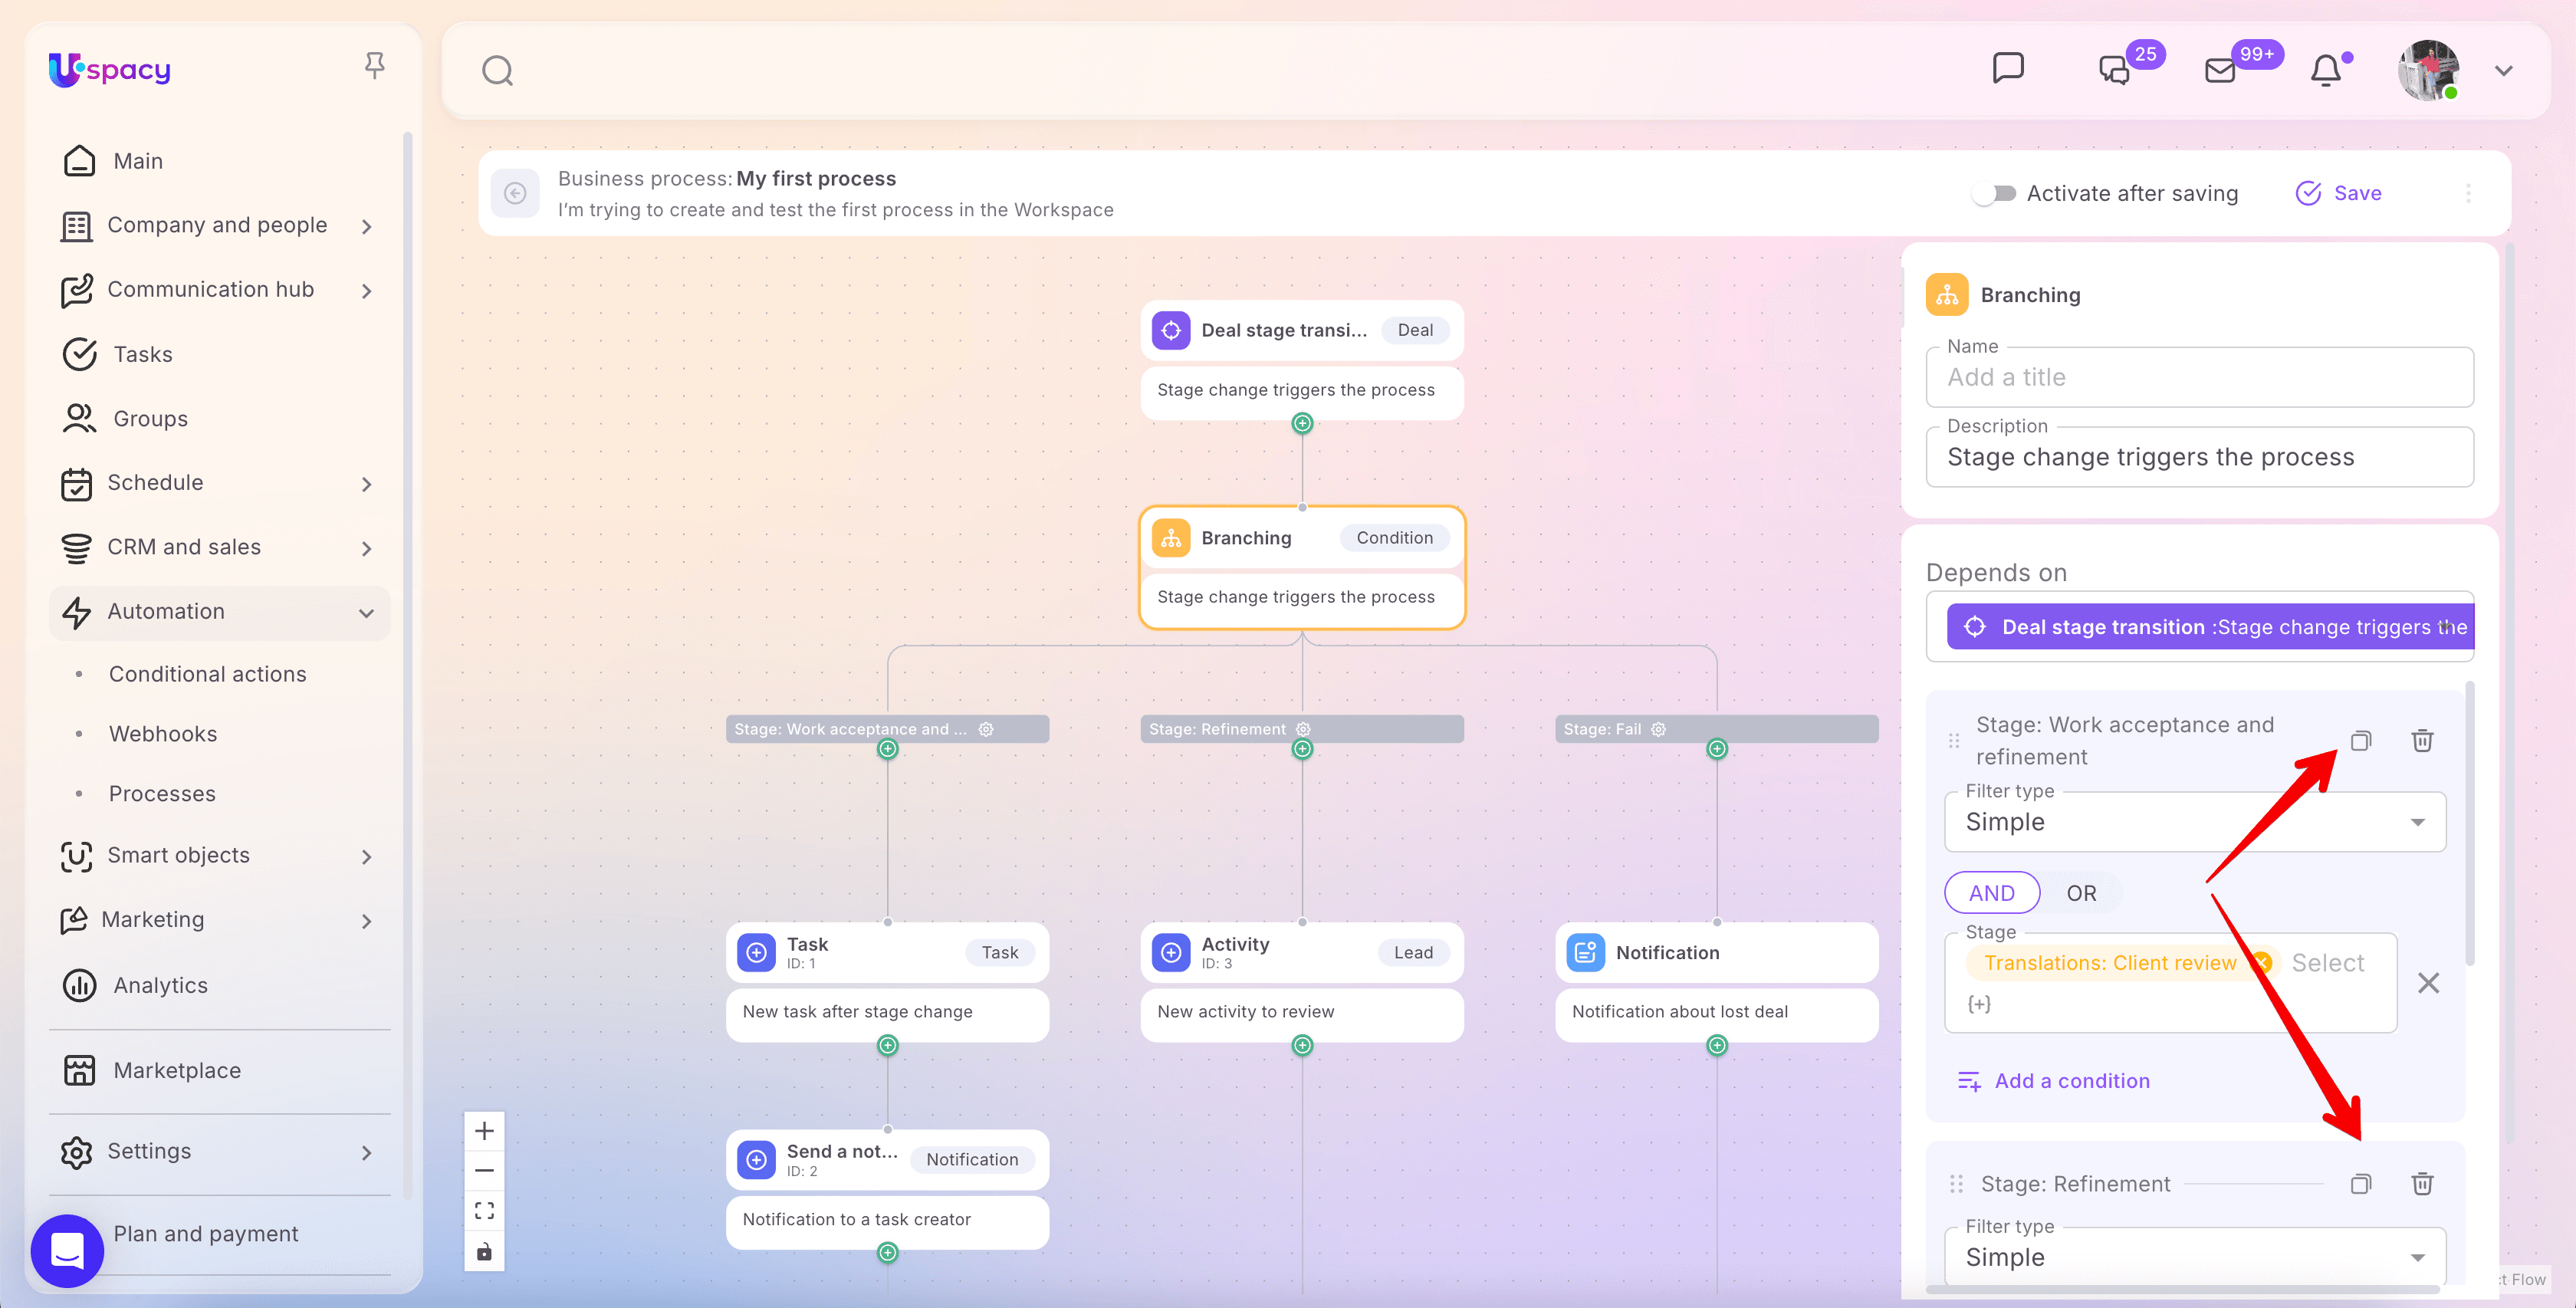Remove the Stage condition row
This screenshot has width=2576, height=1308.
(x=2428, y=983)
